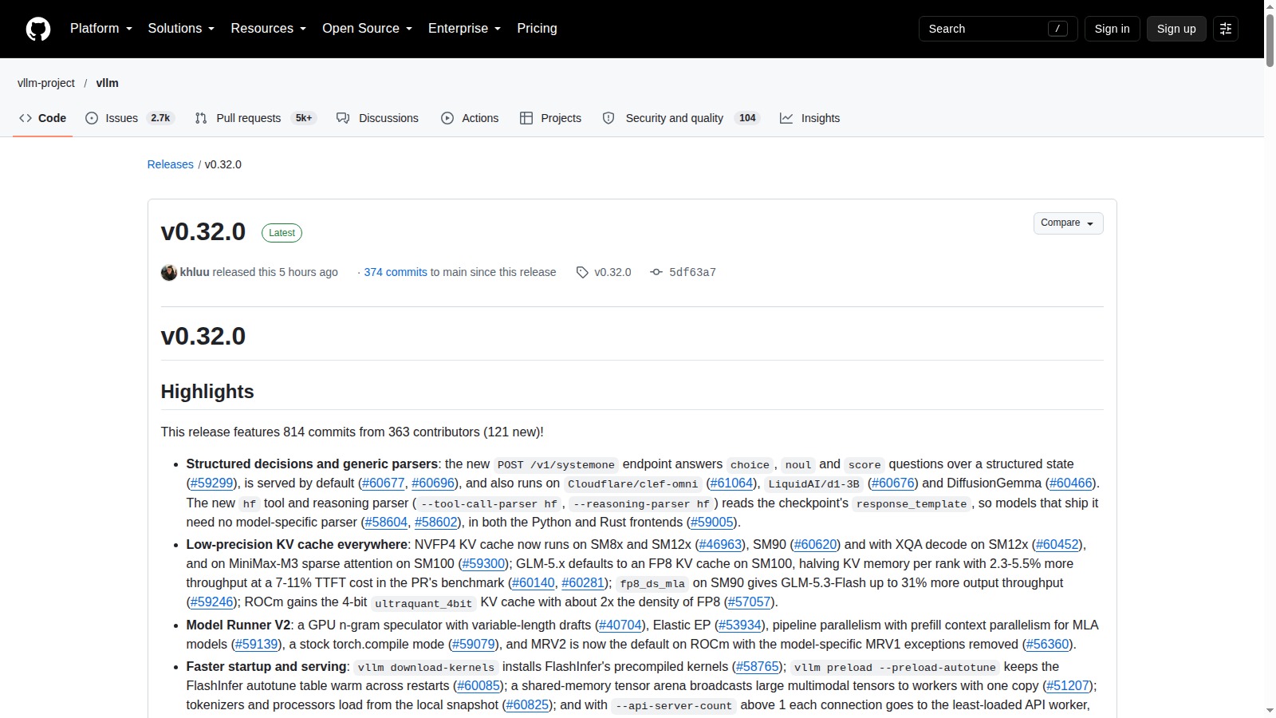Open pull request #53934
Image resolution: width=1276 pixels, height=718 pixels.
[x=740, y=625]
